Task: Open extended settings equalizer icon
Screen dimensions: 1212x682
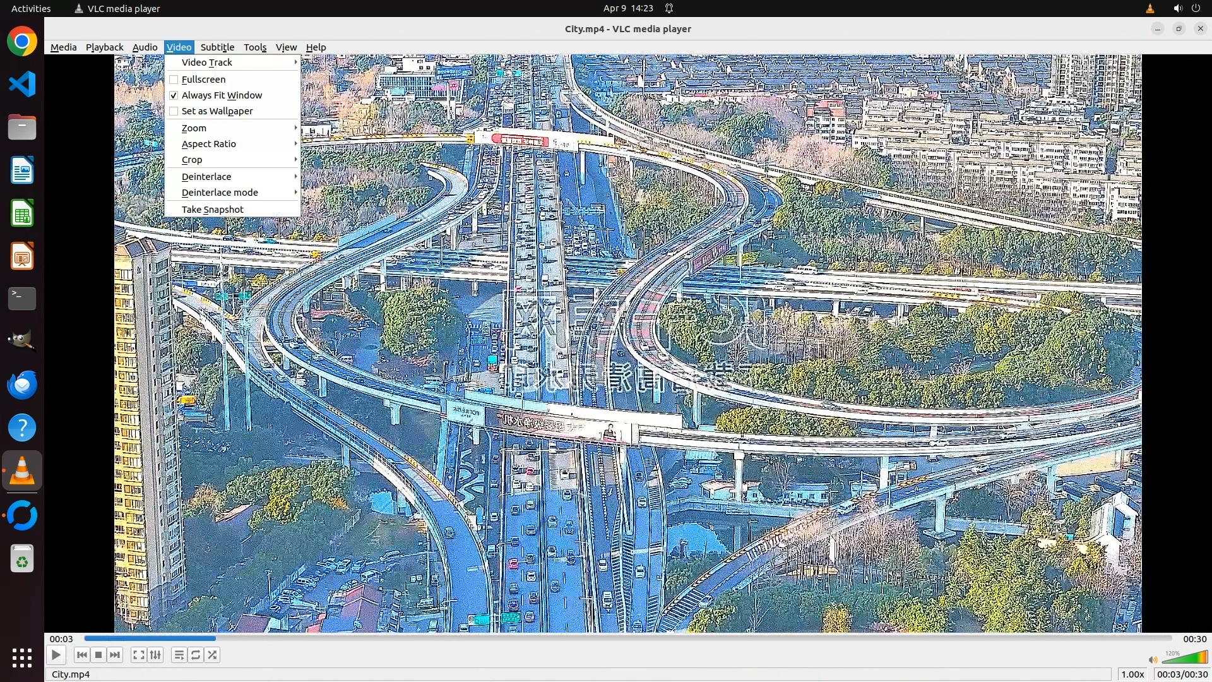Action: click(155, 655)
